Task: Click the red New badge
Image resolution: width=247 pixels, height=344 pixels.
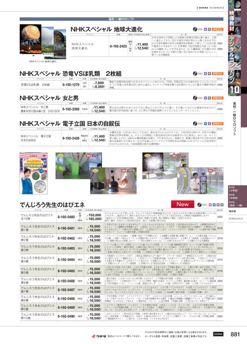Action: tap(182, 204)
